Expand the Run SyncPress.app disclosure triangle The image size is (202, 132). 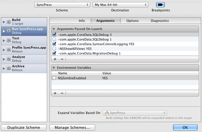pyautogui.click(x=4, y=31)
